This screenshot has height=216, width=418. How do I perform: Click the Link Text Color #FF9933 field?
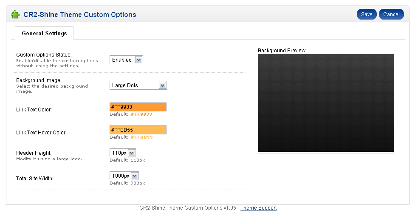coord(138,107)
